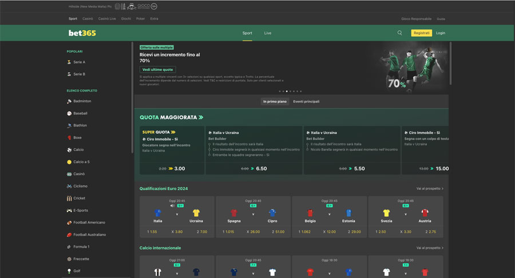Viewport: 515px width, 278px height.
Task: Click the sound icon on Italia v Ucraina
Action: click(x=172, y=206)
